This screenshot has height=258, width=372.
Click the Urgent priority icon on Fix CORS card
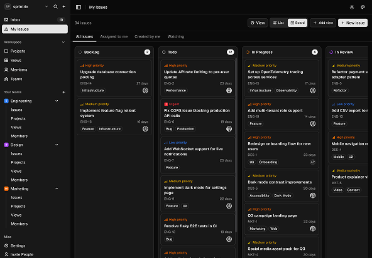[x=166, y=105]
